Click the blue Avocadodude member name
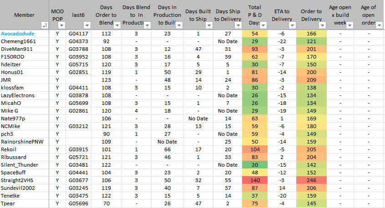 point(19,34)
